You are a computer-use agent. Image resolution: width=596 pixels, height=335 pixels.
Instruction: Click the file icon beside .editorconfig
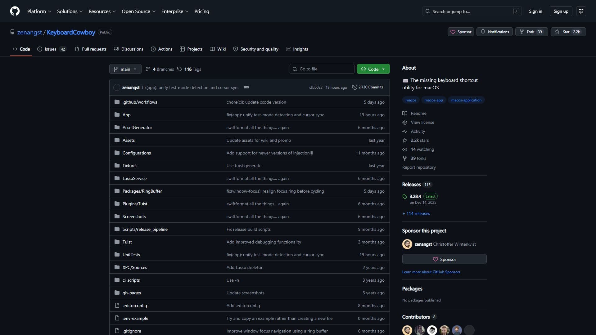tap(117, 306)
